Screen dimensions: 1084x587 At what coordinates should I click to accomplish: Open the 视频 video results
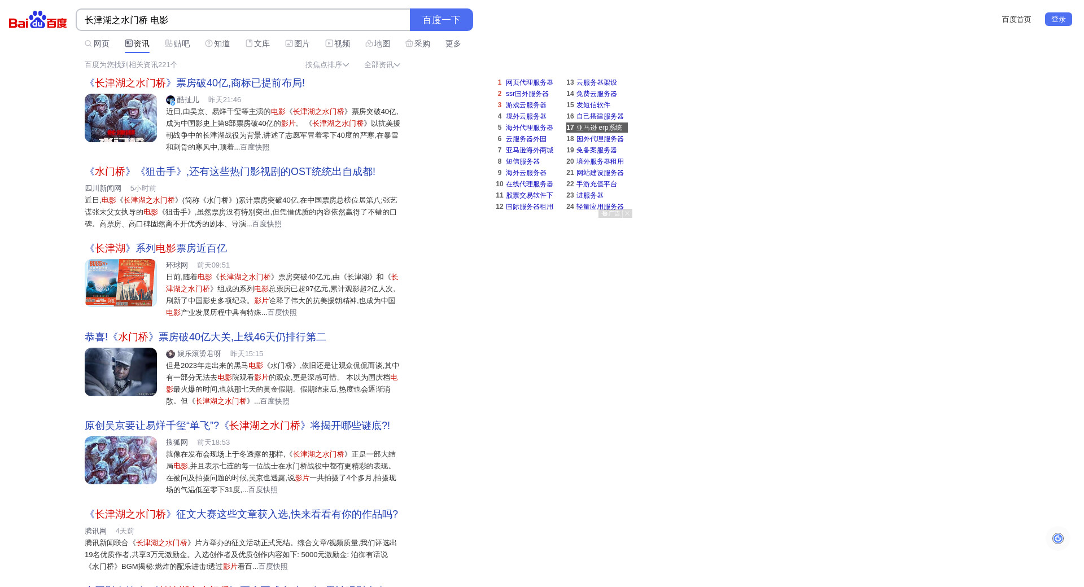coord(338,44)
